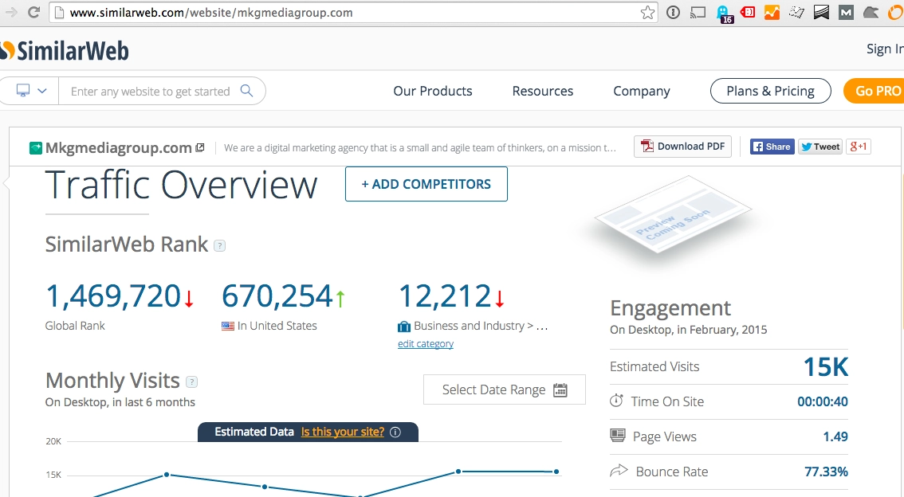Click Add Competitors button
904x497 pixels.
426,184
